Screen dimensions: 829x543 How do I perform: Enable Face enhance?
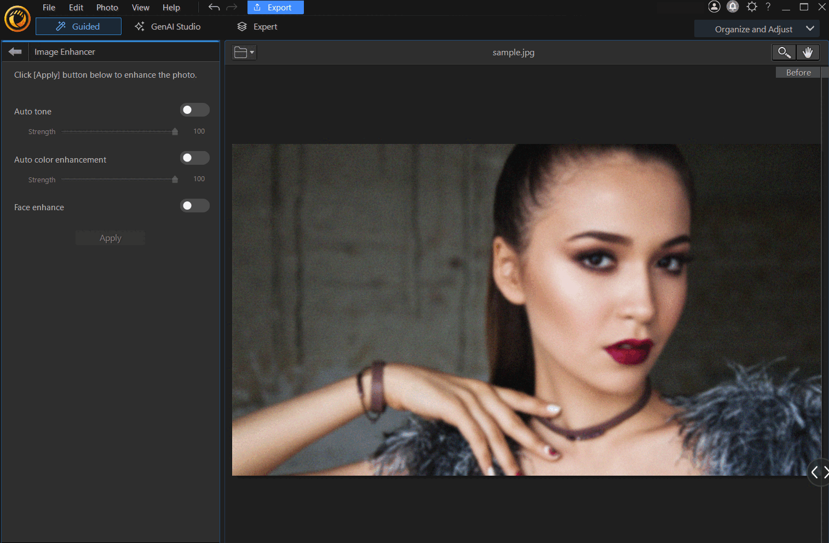[x=194, y=205]
